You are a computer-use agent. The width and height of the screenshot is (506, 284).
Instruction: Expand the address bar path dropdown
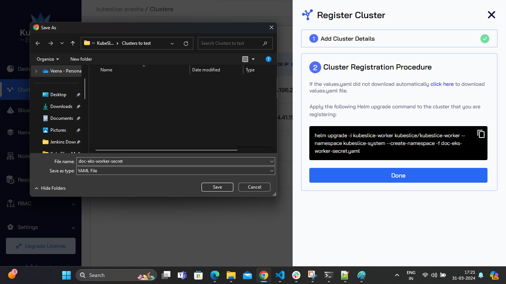pyautogui.click(x=172, y=43)
